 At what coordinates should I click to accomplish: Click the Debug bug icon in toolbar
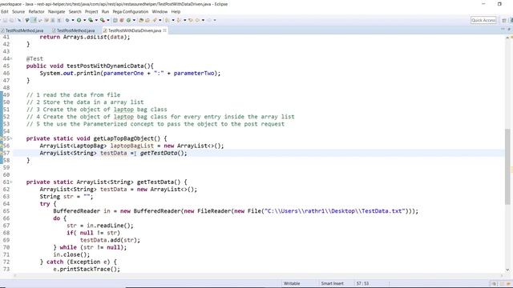(x=67, y=20)
